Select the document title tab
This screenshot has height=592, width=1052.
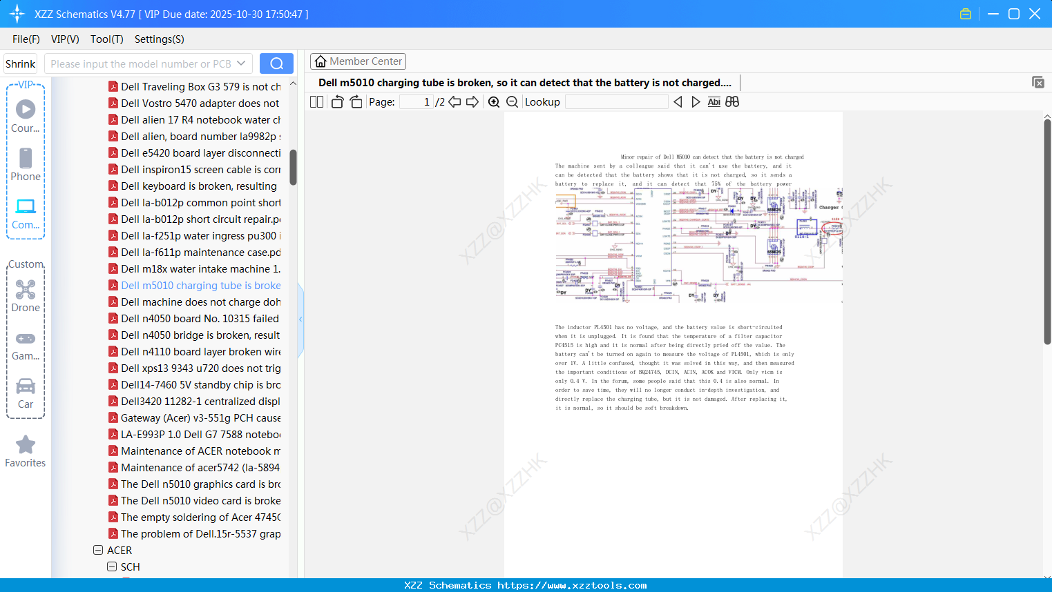pyautogui.click(x=524, y=83)
